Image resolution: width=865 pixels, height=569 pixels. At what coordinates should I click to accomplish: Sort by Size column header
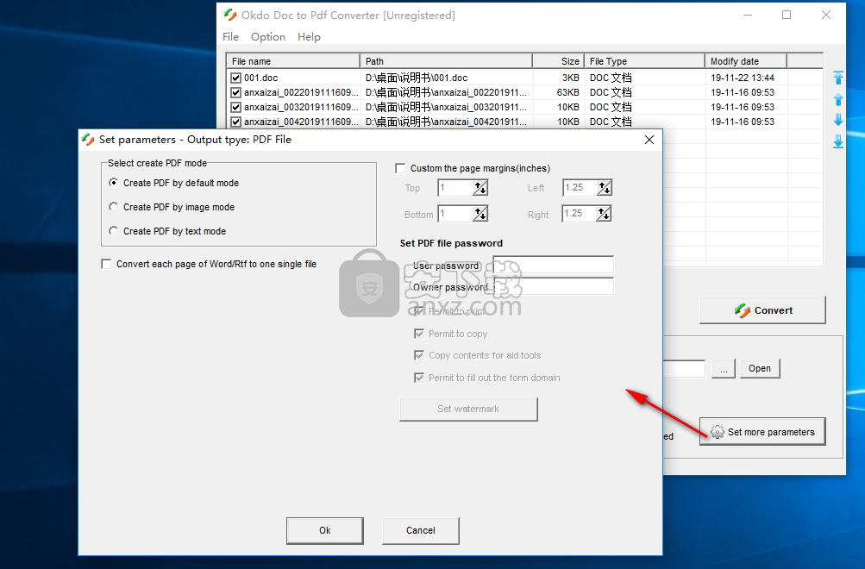[558, 61]
